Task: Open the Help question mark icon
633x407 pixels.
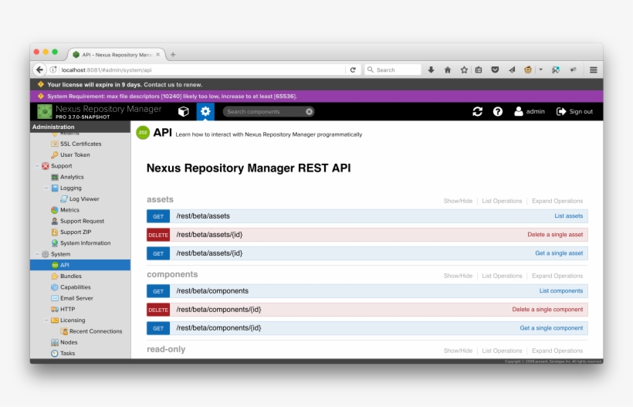Action: click(x=498, y=111)
